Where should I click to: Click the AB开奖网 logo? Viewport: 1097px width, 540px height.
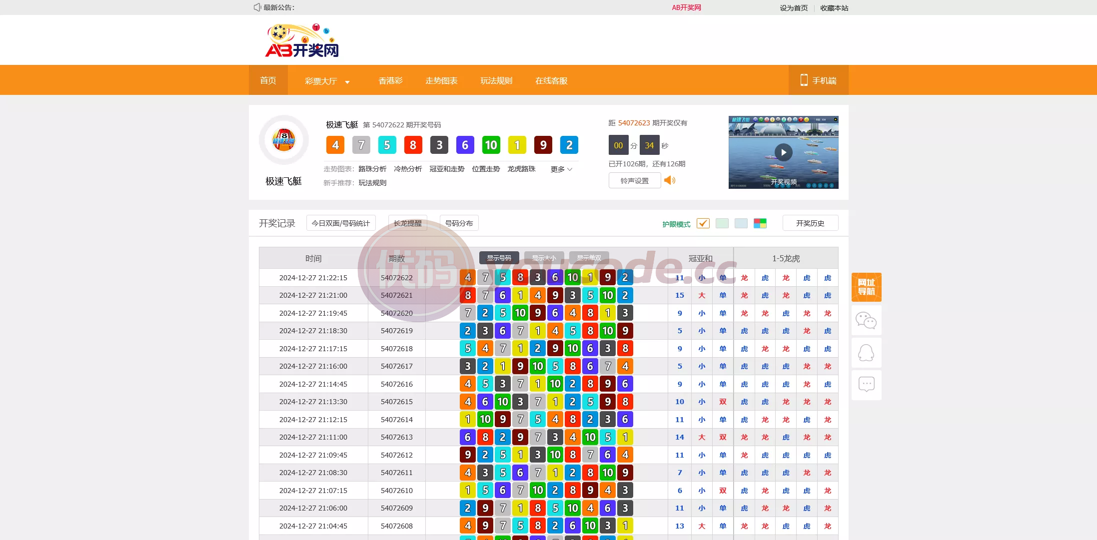pos(302,40)
